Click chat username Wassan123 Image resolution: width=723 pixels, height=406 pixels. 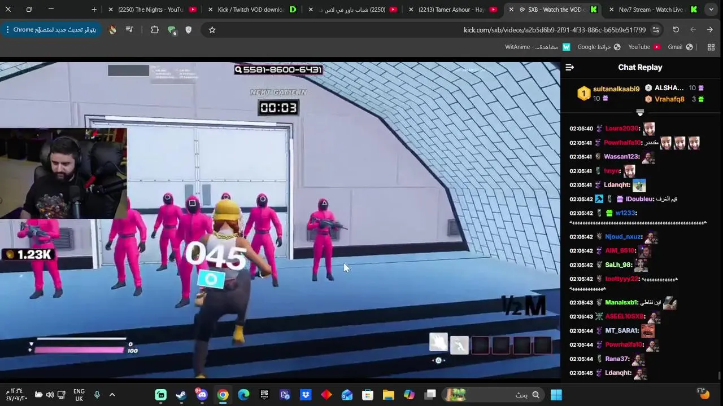(x=621, y=157)
